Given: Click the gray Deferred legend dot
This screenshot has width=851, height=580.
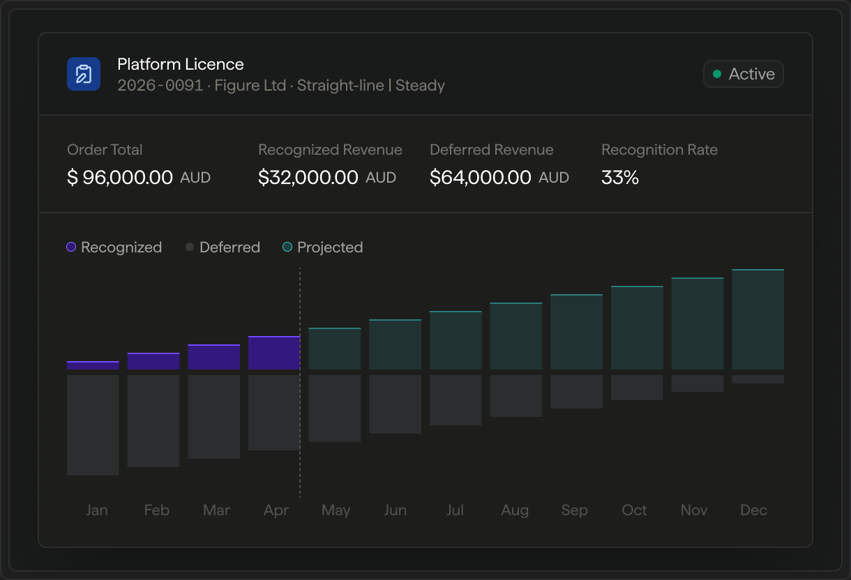Looking at the screenshot, I should [190, 247].
